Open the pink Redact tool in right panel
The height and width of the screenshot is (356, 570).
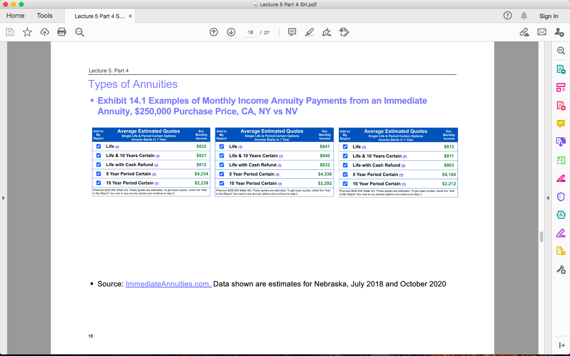click(x=561, y=178)
